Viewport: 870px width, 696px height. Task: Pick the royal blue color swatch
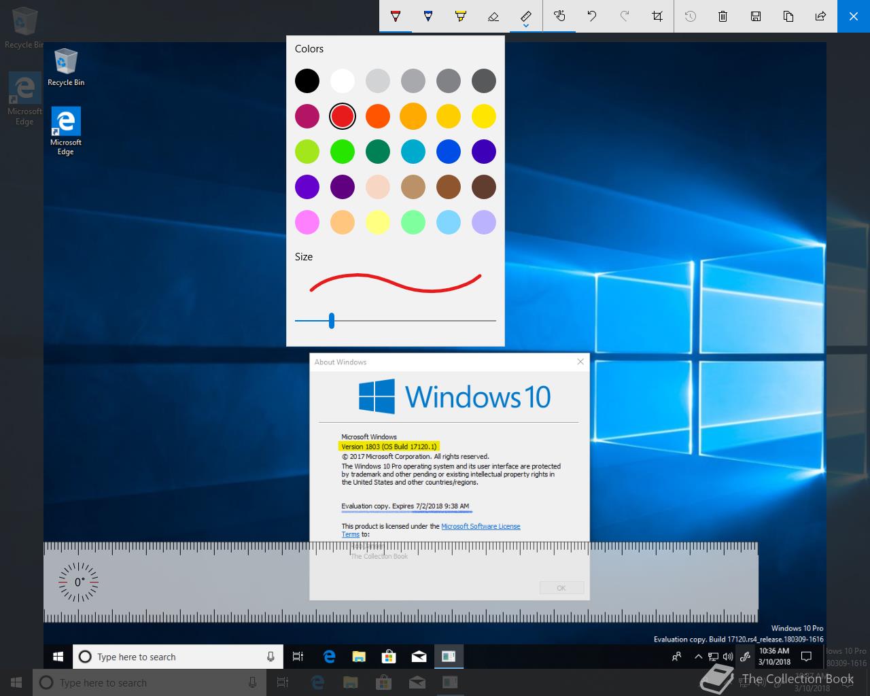point(449,152)
